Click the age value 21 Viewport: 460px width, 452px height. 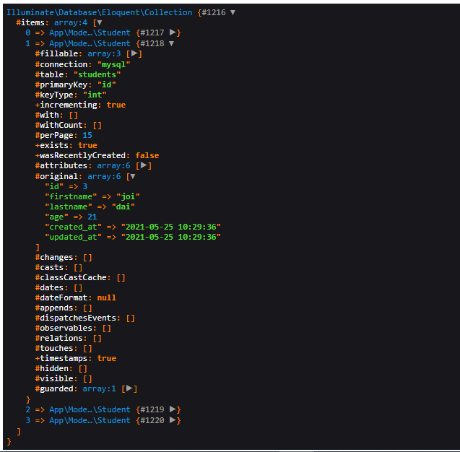click(x=92, y=217)
